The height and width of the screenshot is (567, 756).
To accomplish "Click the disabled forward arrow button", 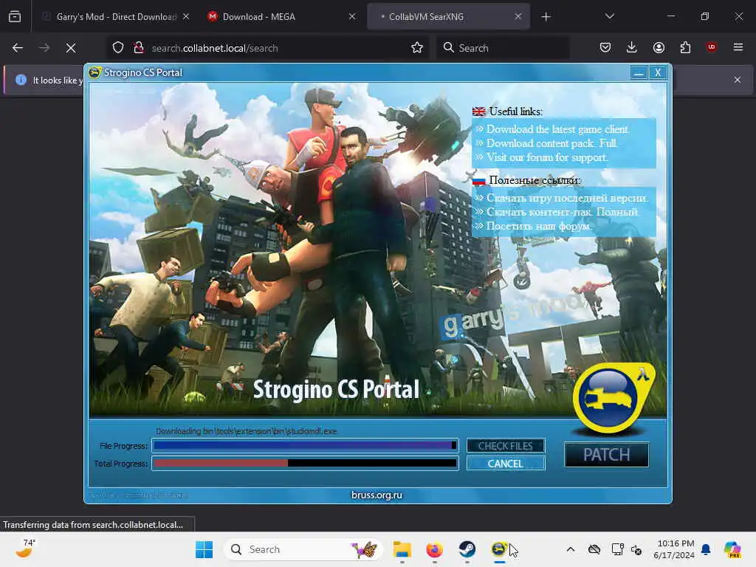I will (x=44, y=48).
